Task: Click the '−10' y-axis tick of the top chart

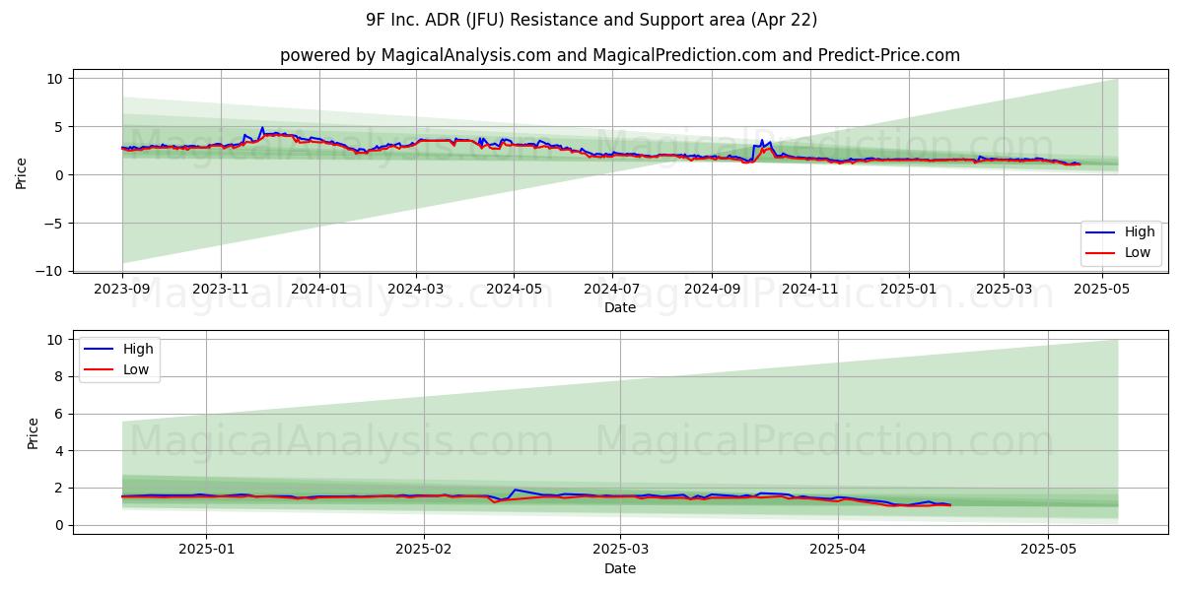Action: pyautogui.click(x=51, y=271)
